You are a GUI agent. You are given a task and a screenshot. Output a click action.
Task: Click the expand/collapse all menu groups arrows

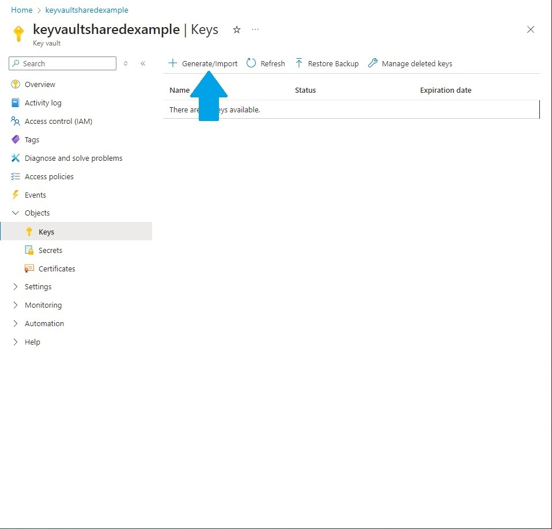[126, 63]
